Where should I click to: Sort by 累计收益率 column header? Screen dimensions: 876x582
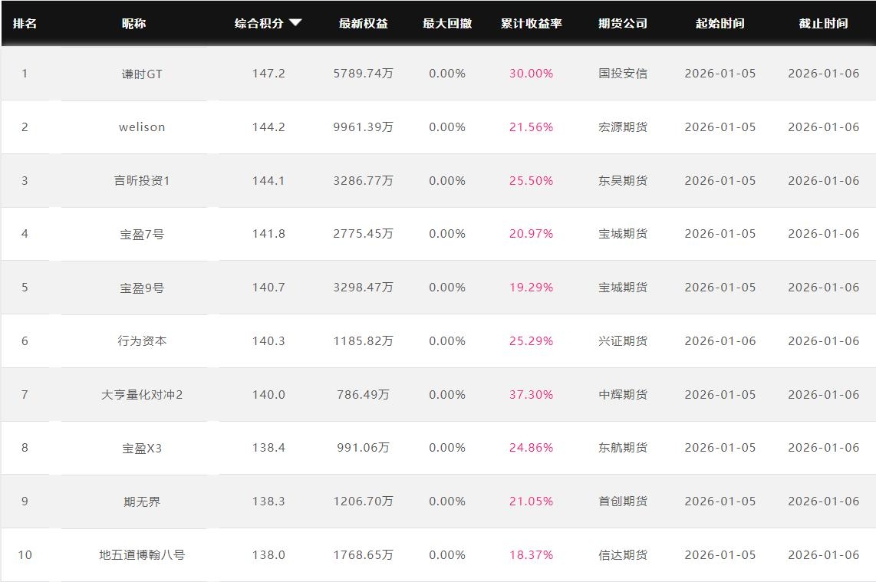(x=531, y=23)
